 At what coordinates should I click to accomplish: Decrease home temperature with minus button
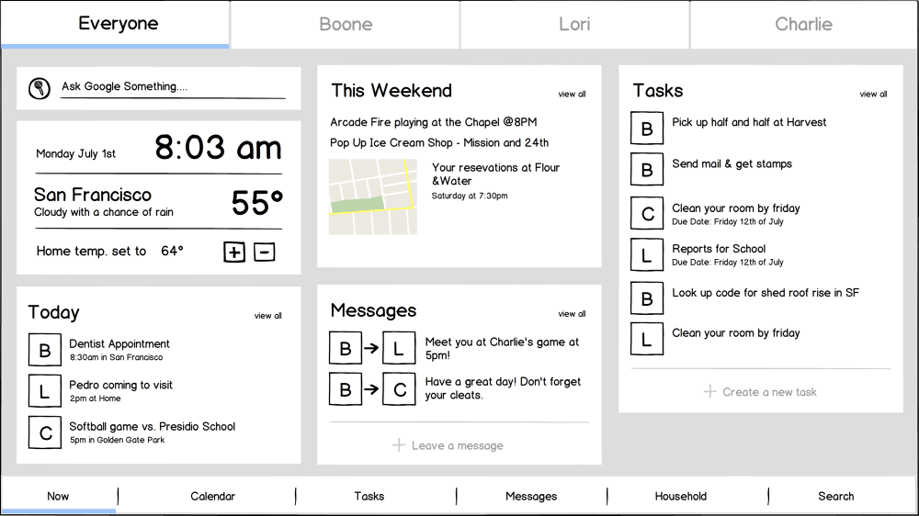pos(264,252)
